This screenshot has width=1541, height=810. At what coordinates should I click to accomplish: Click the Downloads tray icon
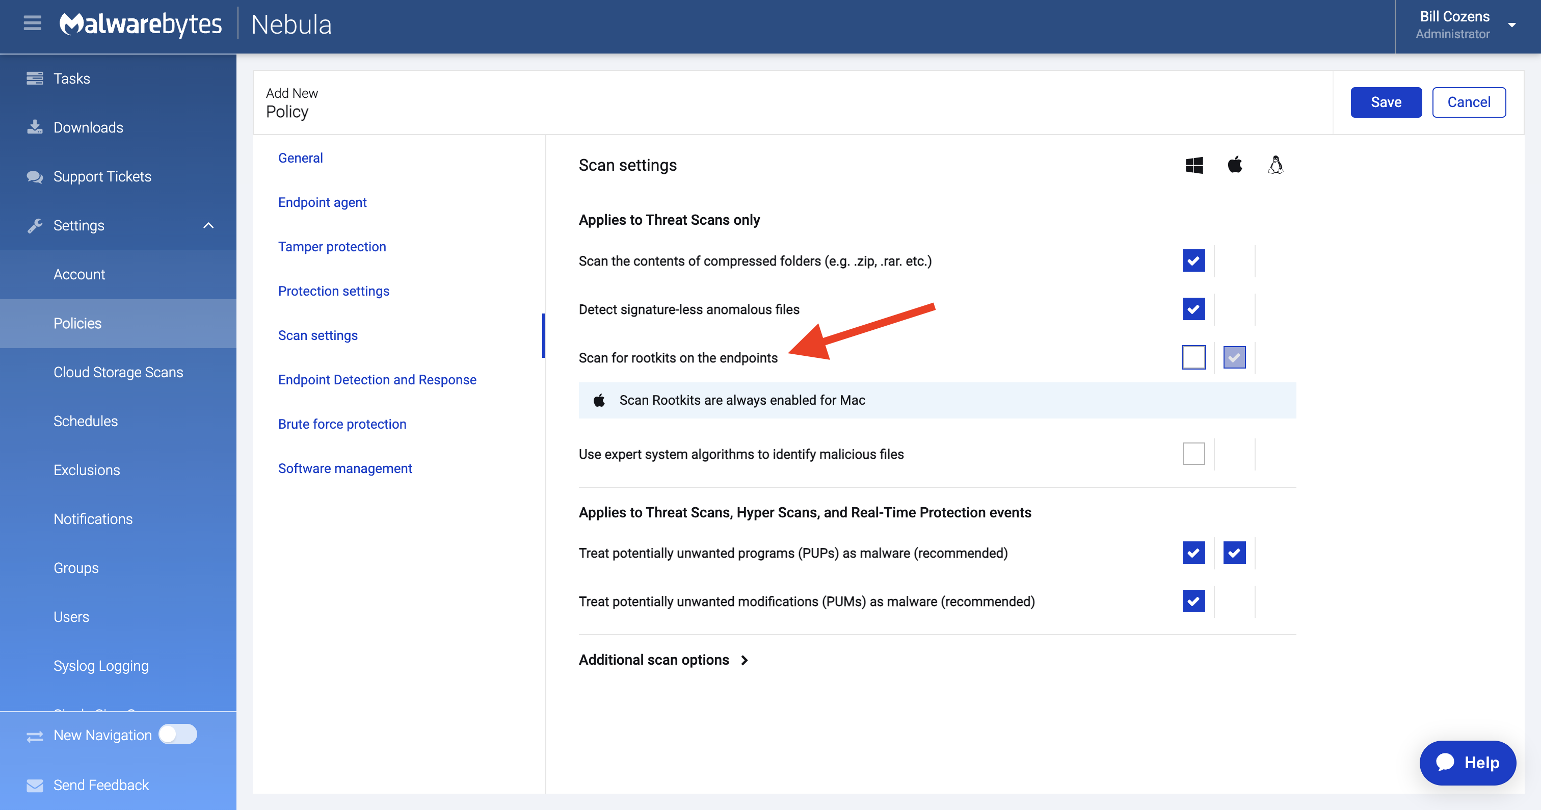(35, 127)
